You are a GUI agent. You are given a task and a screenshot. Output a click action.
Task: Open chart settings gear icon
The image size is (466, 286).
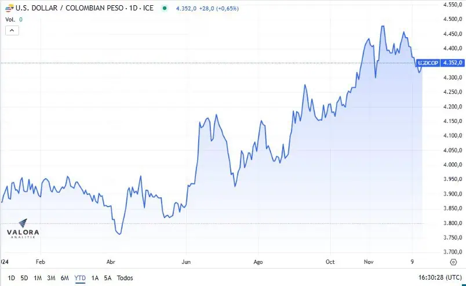coord(453,262)
